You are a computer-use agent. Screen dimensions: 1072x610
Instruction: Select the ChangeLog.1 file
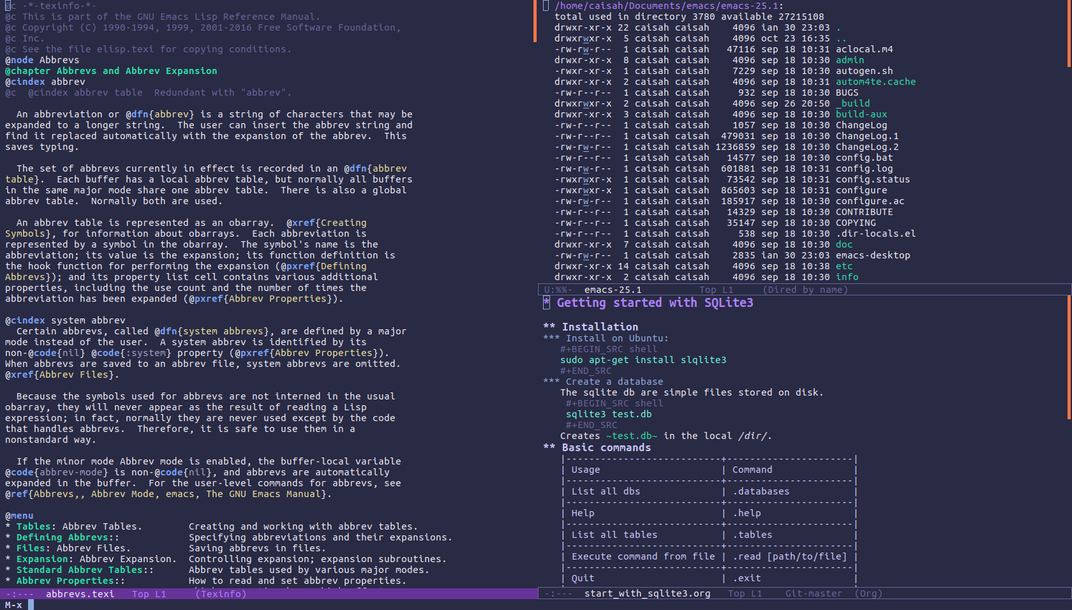(x=867, y=136)
